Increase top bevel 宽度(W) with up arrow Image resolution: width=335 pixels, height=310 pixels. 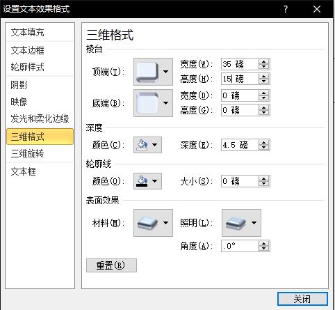[x=264, y=61]
